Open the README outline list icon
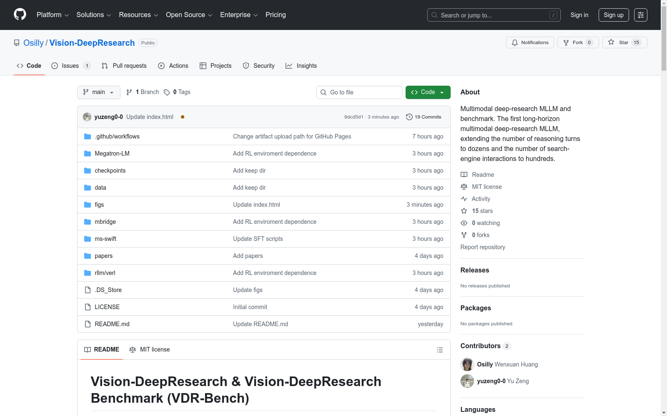This screenshot has width=667, height=416. (x=439, y=350)
